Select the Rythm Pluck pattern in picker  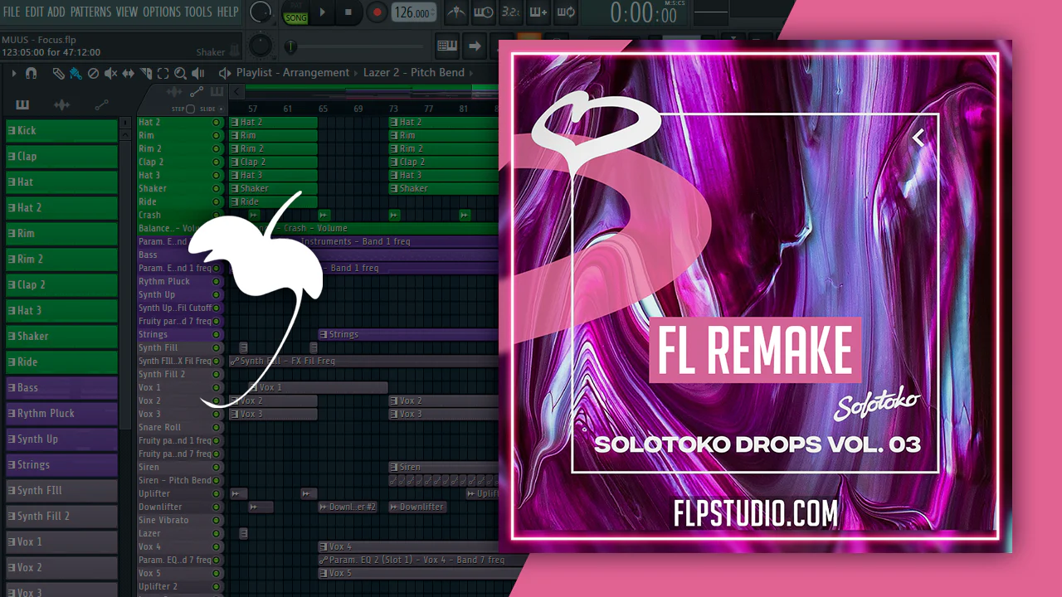click(x=61, y=414)
